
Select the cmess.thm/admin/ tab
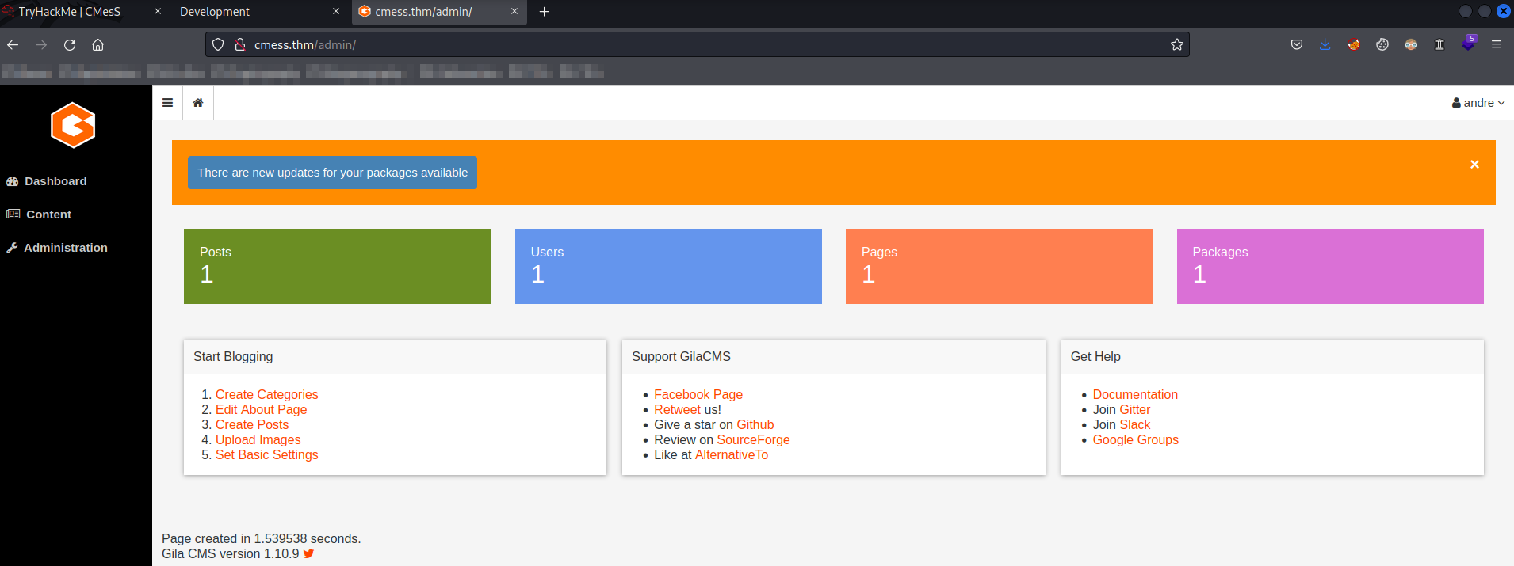pos(439,12)
